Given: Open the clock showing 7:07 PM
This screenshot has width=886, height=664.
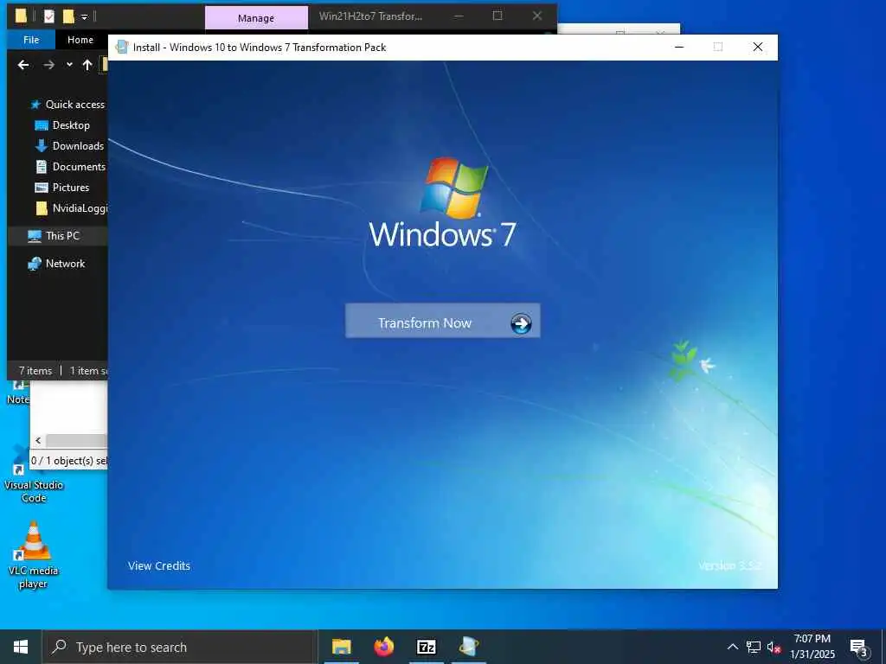Looking at the screenshot, I should click(812, 647).
